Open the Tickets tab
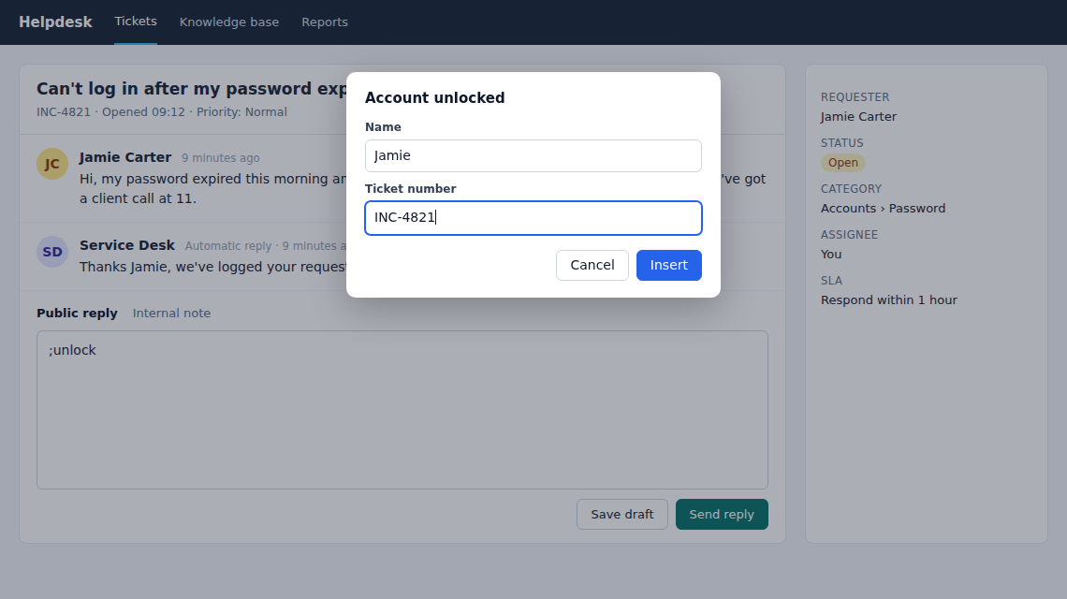 pyautogui.click(x=136, y=22)
